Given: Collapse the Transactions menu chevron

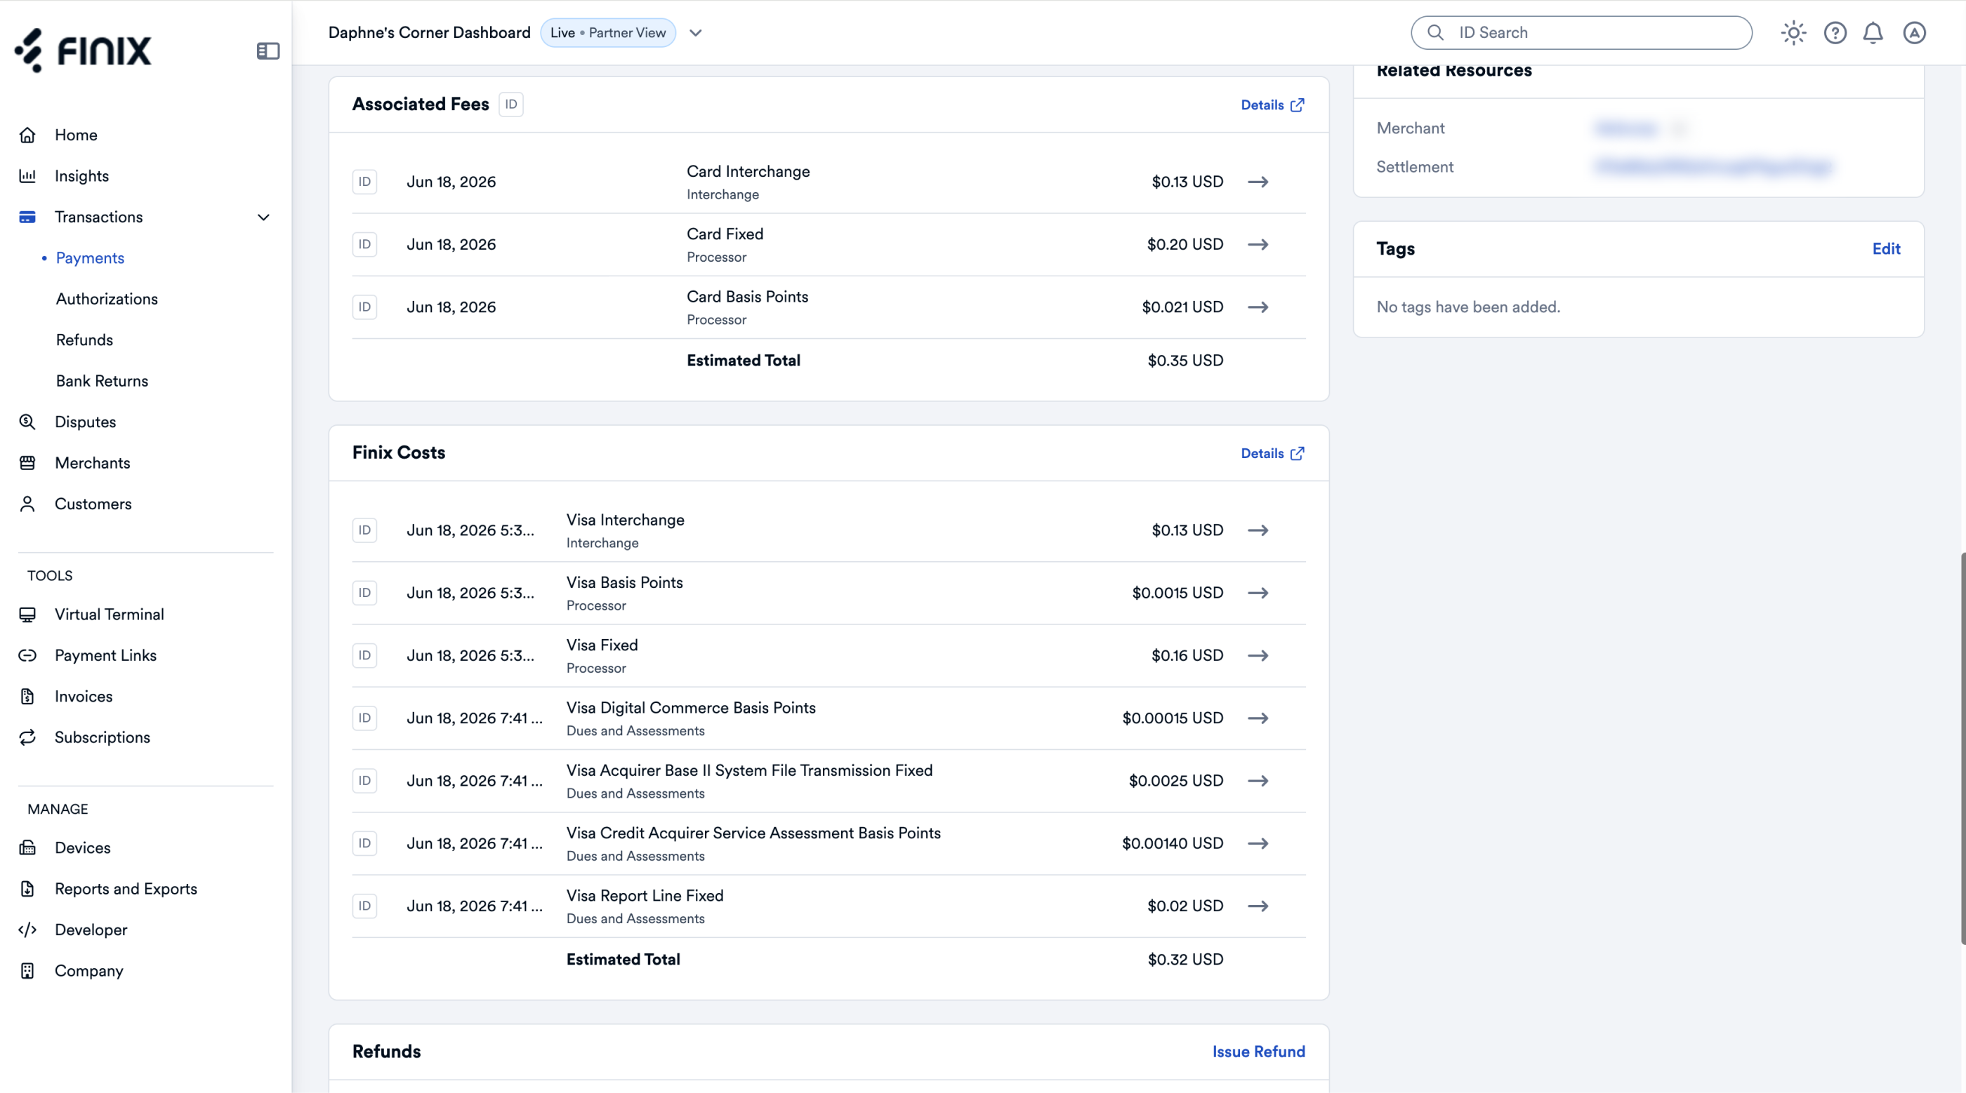Looking at the screenshot, I should click(x=263, y=217).
